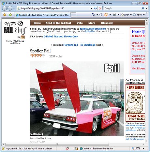
Task: Click the magnifier Search icon
Action: 143,8
